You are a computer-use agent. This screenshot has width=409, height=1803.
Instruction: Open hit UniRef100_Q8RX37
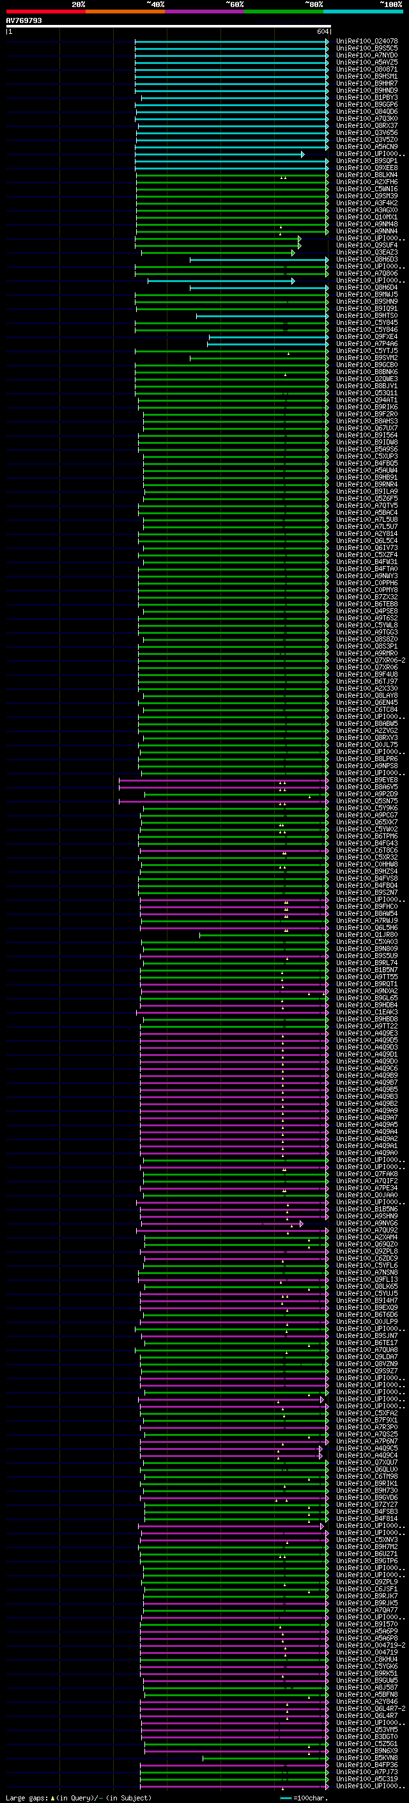coord(367,126)
